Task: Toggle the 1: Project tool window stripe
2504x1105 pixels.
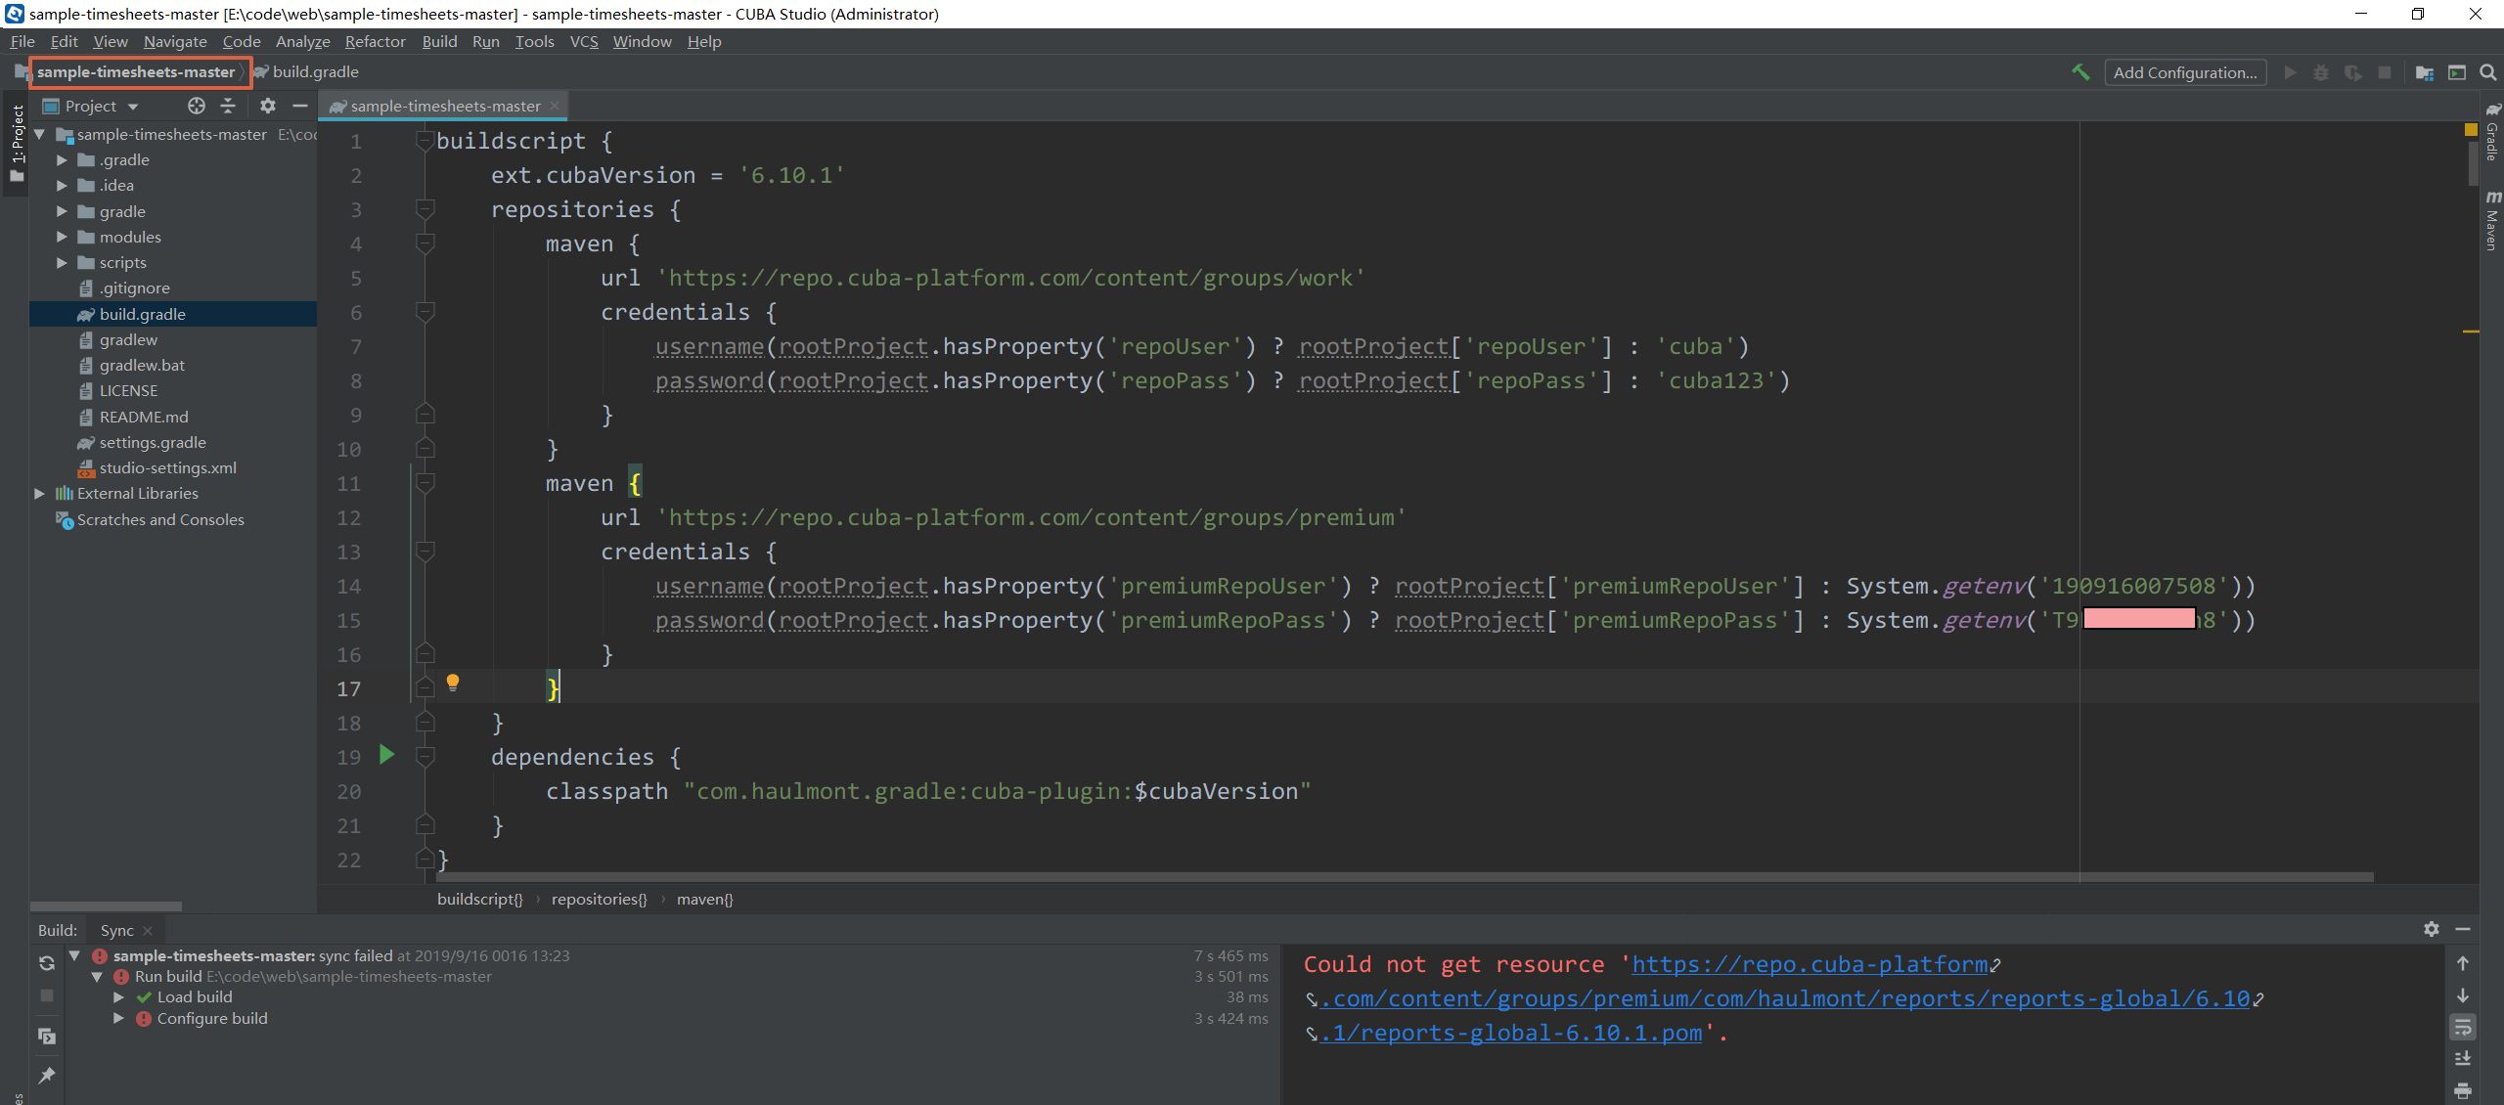Action: (x=17, y=142)
